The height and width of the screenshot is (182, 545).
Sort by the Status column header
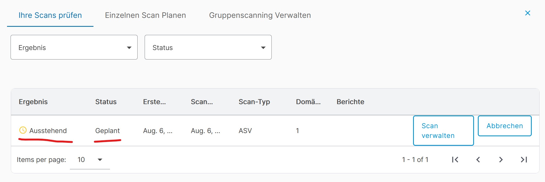[106, 102]
